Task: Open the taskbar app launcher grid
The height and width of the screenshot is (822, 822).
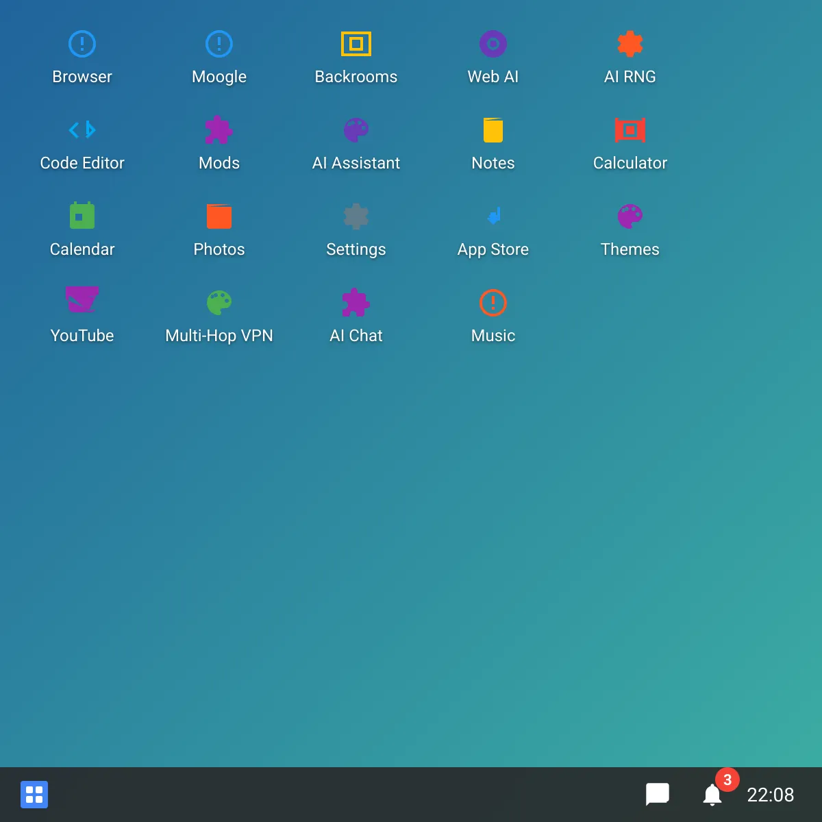Action: coord(34,795)
